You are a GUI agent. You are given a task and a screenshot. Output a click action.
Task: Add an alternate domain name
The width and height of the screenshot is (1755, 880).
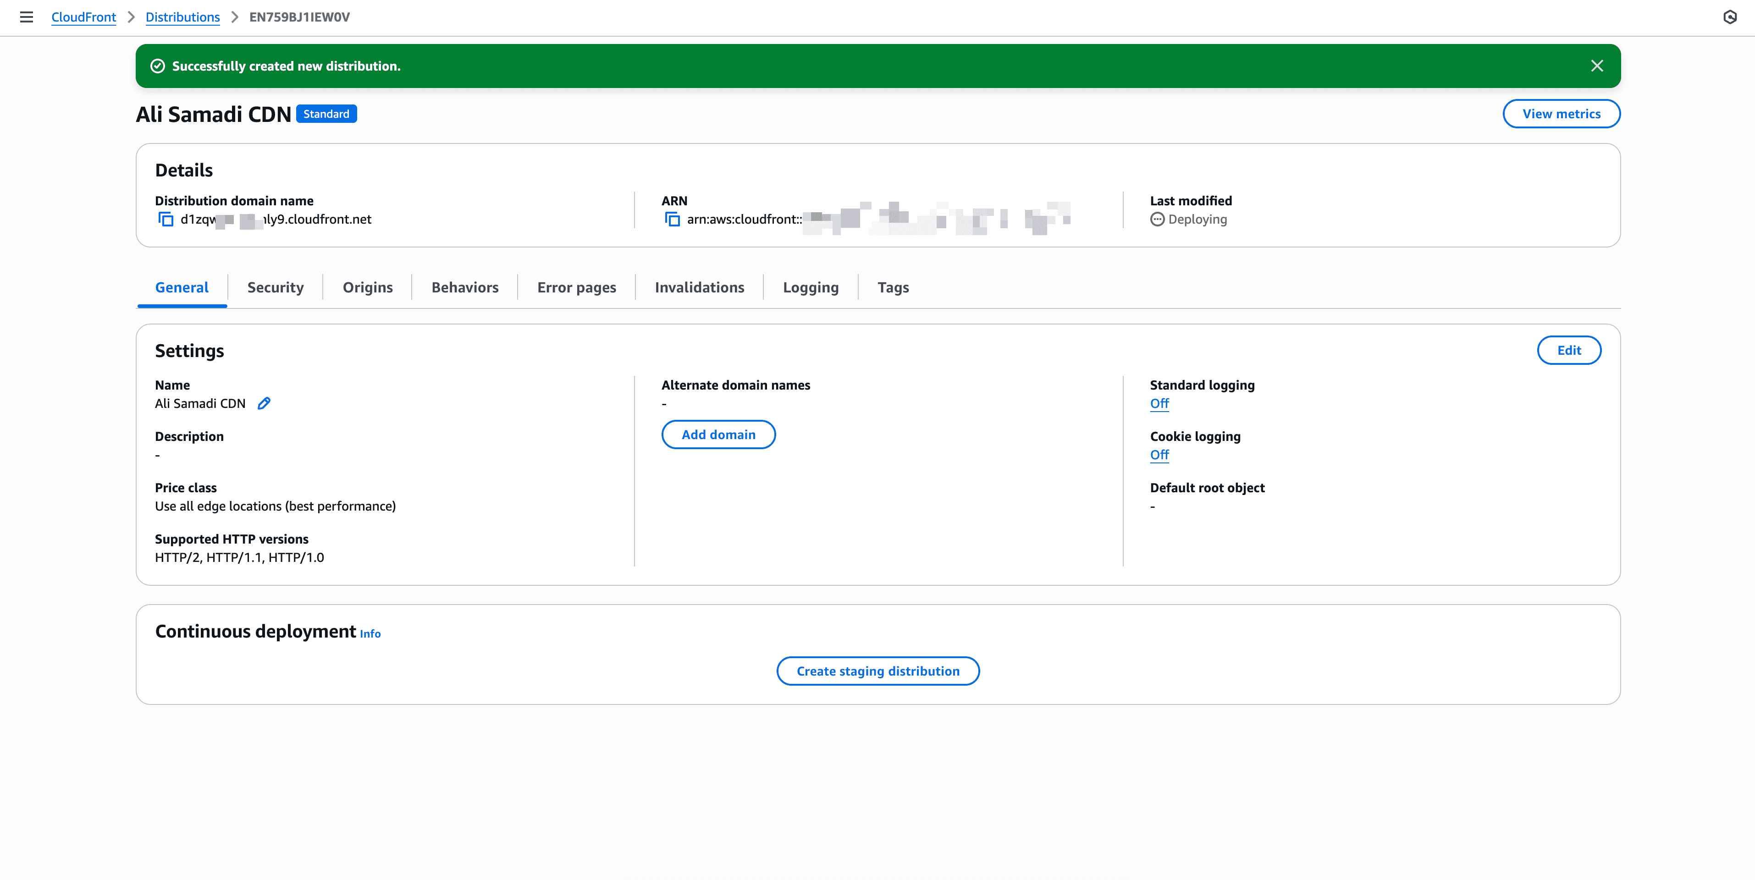click(718, 434)
